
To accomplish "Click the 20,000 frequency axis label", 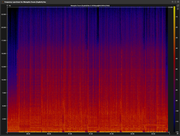I will [4, 27].
